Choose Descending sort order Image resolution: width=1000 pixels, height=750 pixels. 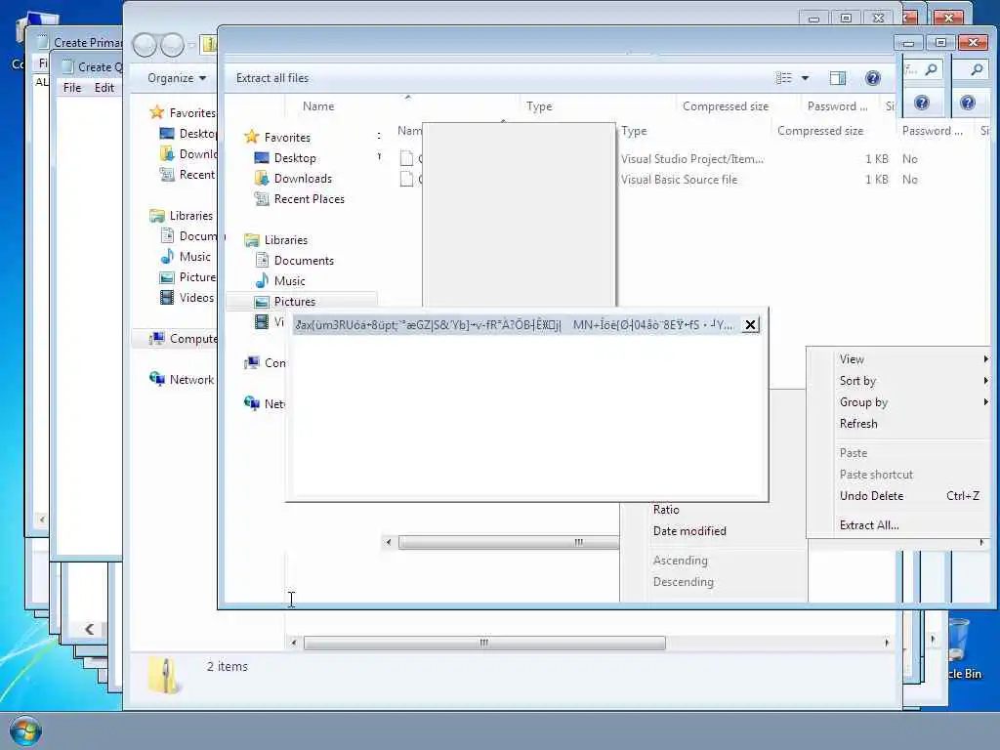[x=683, y=582]
